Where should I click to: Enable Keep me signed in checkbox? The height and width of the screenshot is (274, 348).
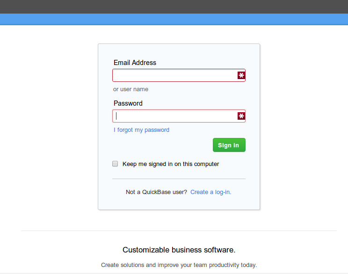coord(115,164)
